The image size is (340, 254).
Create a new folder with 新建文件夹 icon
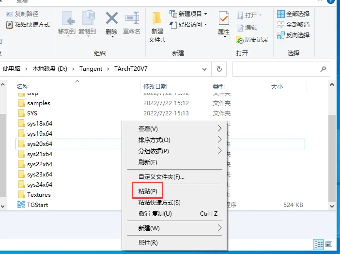(x=157, y=19)
